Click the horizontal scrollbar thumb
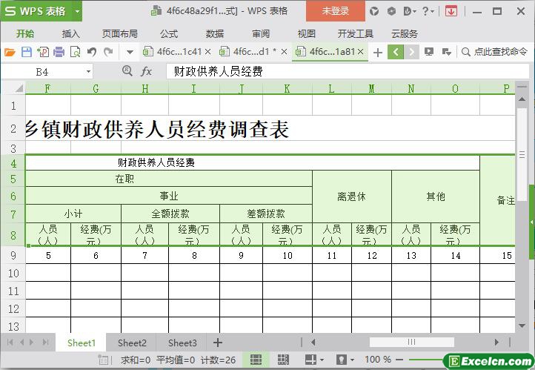This screenshot has width=535, height=370. click(411, 343)
